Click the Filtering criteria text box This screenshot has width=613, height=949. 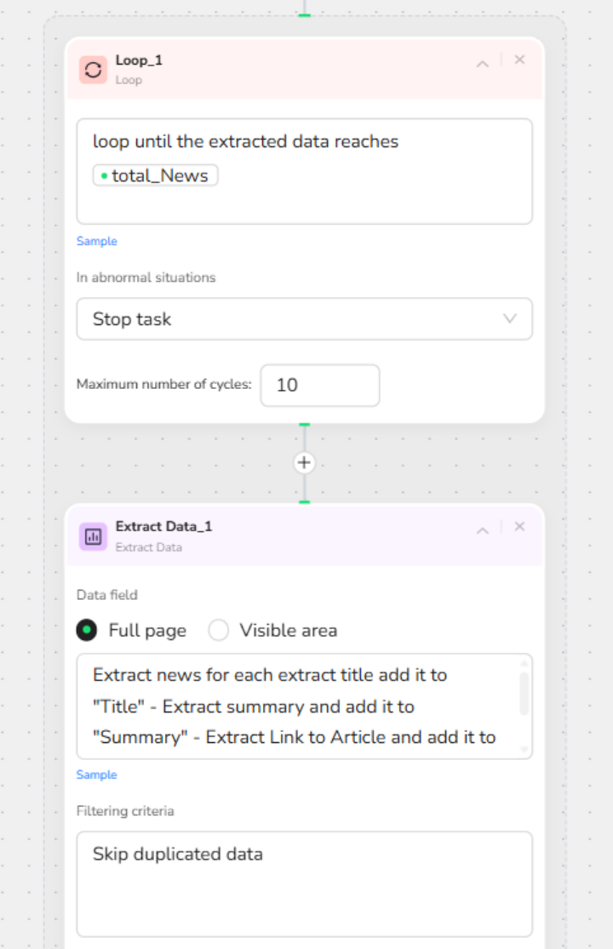point(304,883)
